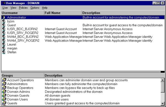Click scroll down arrow in groups list
The image size is (166, 107).
163,104
